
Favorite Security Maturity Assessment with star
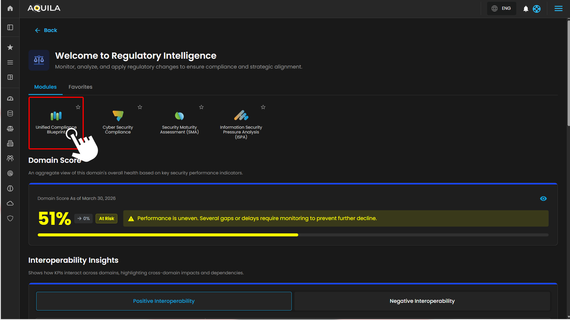[201, 107]
